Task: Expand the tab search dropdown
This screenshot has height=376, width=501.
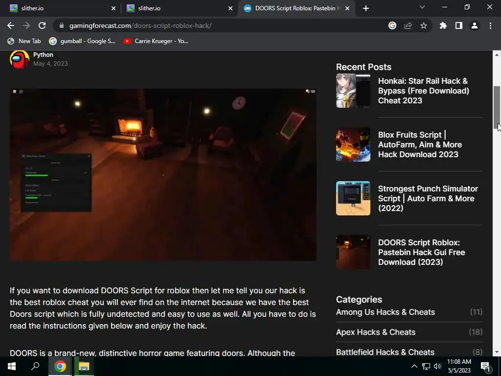Action: pyautogui.click(x=422, y=7)
